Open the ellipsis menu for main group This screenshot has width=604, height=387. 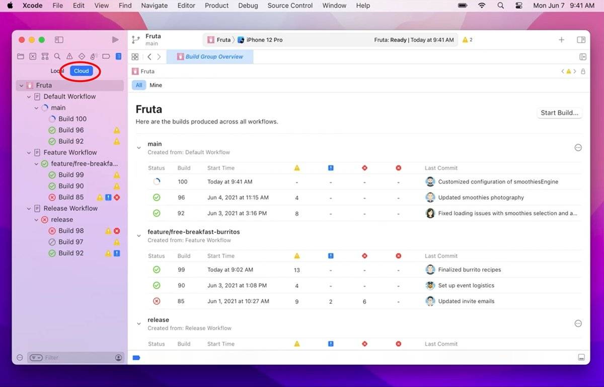[x=578, y=148]
